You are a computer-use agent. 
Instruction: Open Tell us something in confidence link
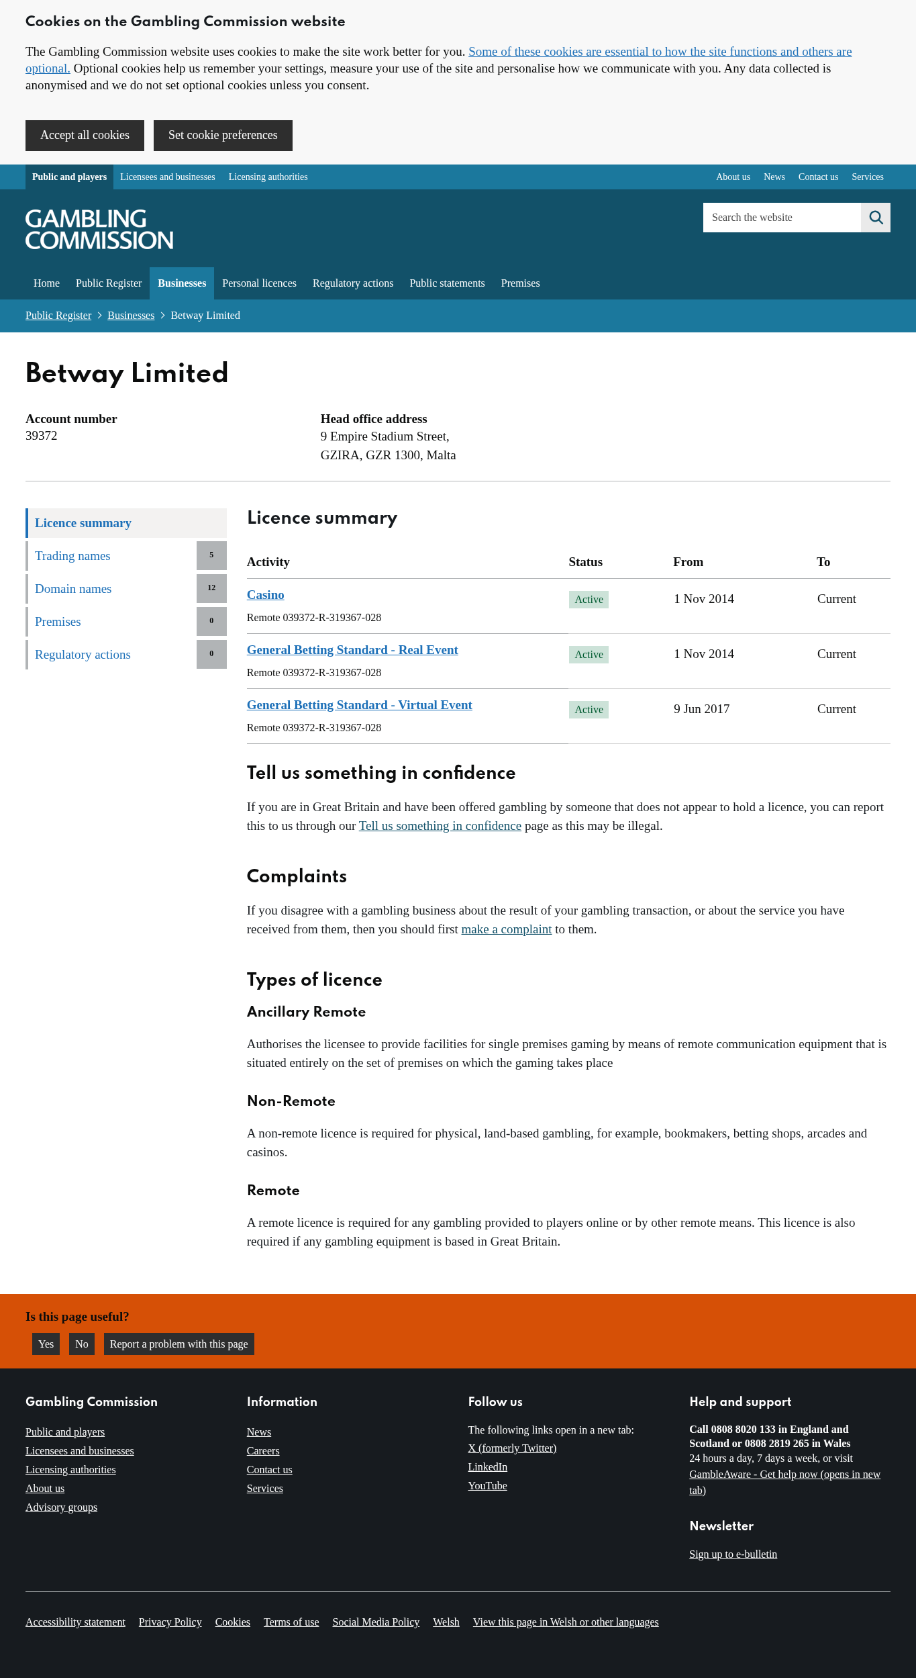440,826
